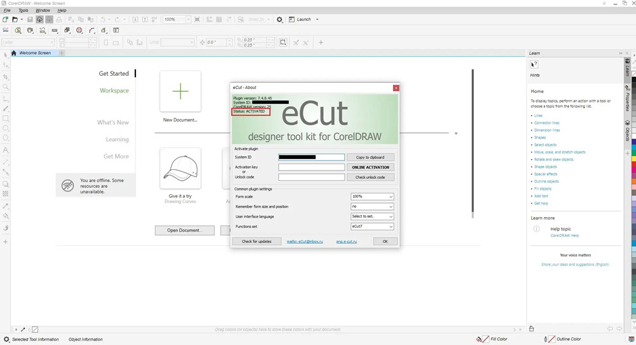Image resolution: width=636 pixels, height=345 pixels.
Task: Click the Save disk icon in the toolbar
Action: tap(30, 20)
